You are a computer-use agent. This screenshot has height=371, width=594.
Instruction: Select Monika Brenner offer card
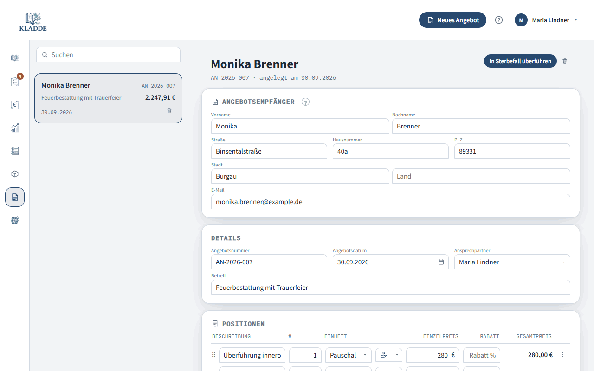(108, 98)
